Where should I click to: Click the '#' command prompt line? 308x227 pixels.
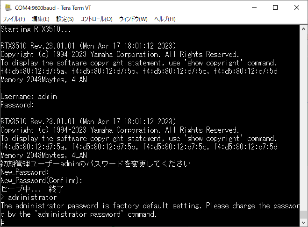(x=3, y=222)
